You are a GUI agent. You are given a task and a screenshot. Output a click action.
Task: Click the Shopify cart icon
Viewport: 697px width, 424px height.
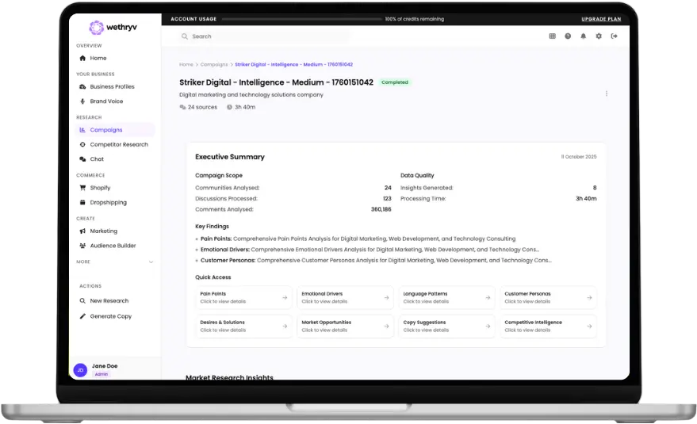(82, 188)
